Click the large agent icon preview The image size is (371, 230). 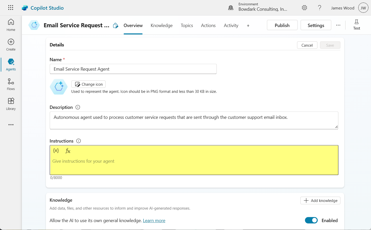point(59,87)
